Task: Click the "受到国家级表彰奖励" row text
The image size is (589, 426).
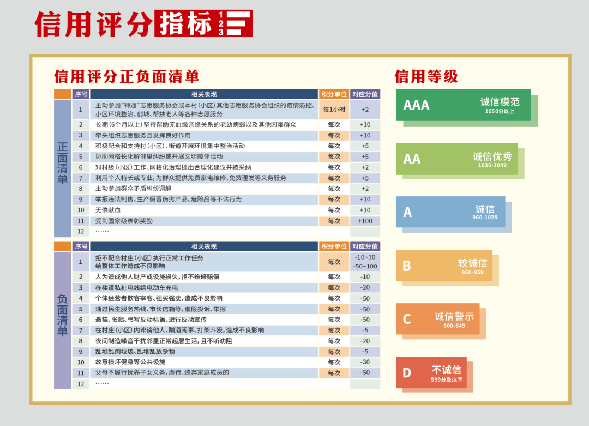Action: click(124, 221)
